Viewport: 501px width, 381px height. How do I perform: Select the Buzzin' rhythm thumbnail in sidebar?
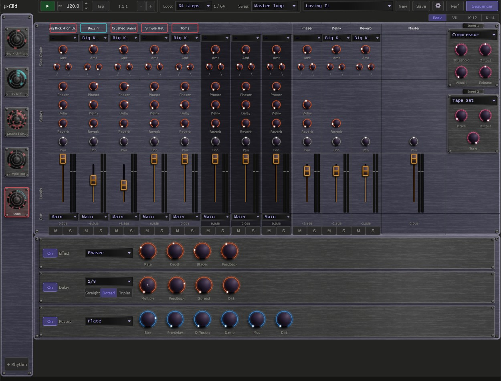17,82
